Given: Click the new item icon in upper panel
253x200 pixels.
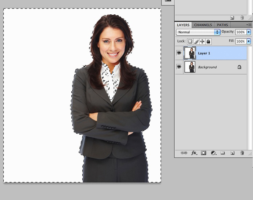Looking at the screenshot, I should pyautogui.click(x=232, y=18).
